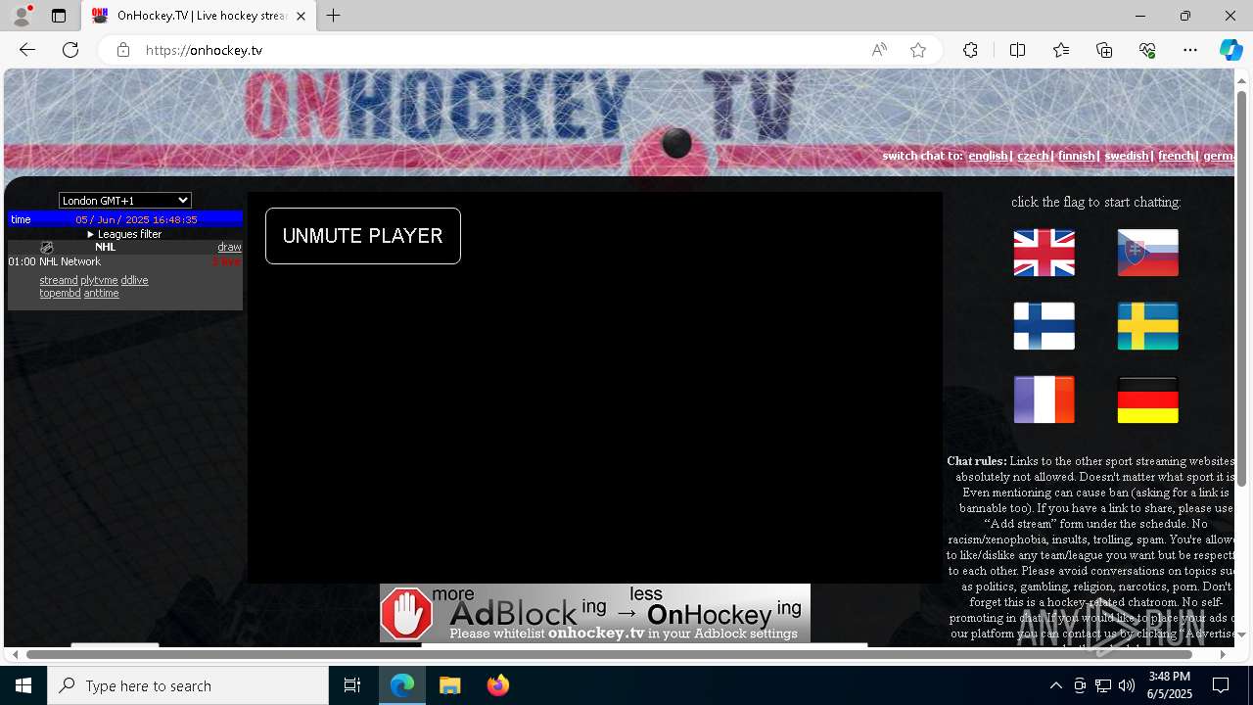Add page to favorites star
The image size is (1253, 705).
coord(918,50)
